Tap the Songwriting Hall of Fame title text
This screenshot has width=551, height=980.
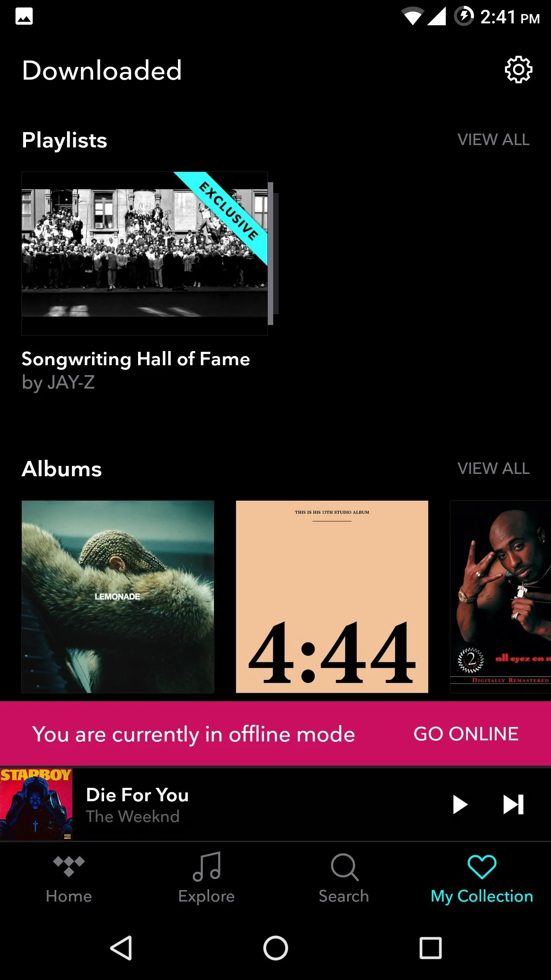136,359
